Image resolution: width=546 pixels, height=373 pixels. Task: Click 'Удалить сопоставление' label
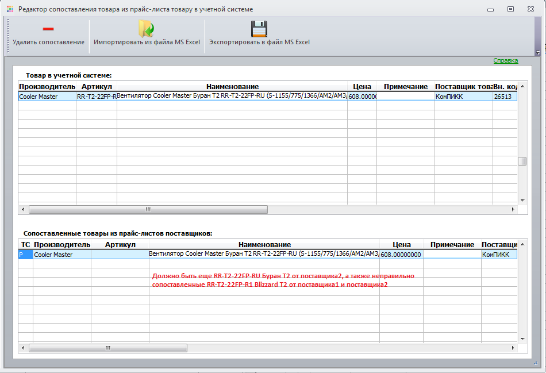click(x=48, y=42)
